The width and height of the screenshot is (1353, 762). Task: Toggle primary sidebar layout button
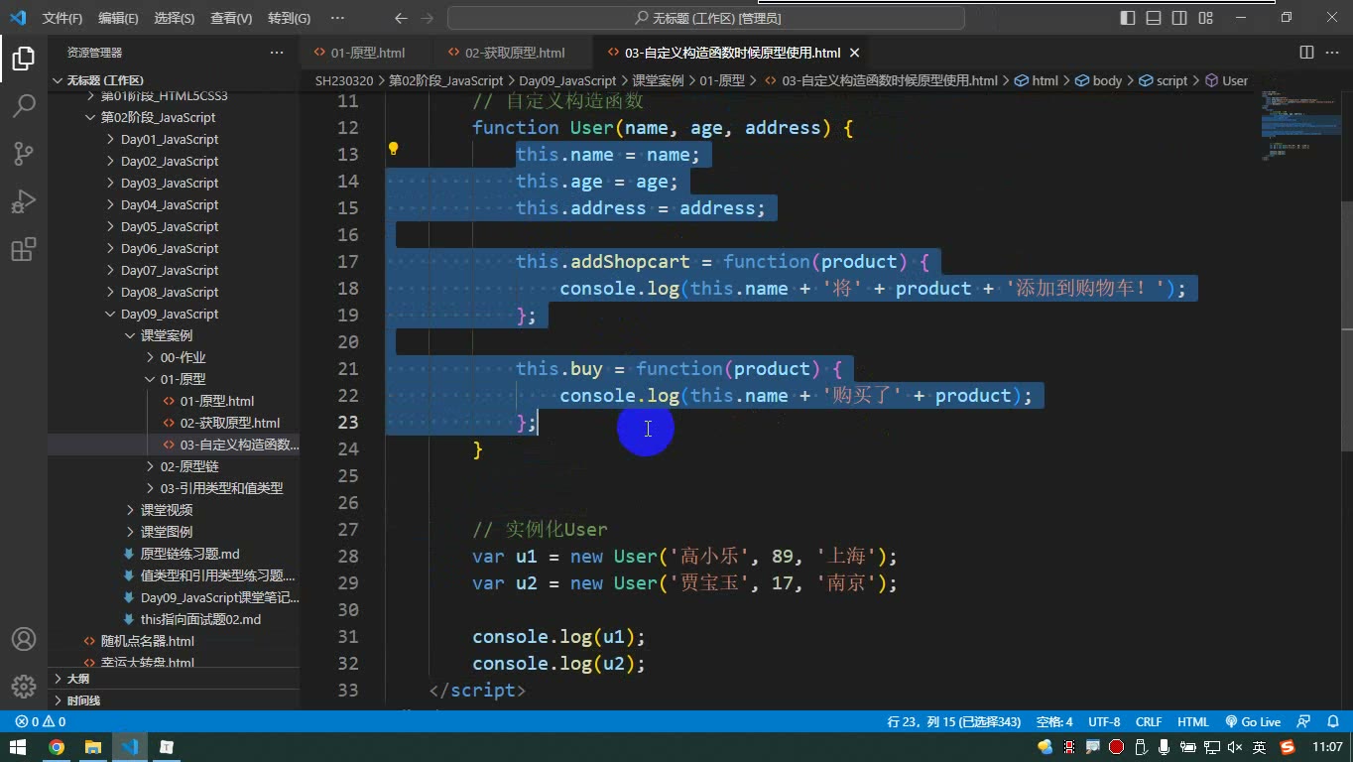[1128, 18]
